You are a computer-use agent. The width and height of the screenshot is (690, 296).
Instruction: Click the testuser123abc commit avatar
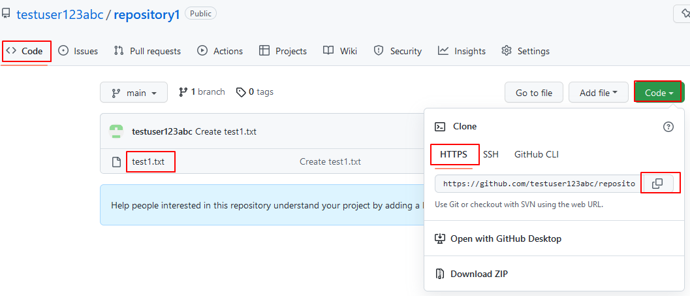point(116,131)
